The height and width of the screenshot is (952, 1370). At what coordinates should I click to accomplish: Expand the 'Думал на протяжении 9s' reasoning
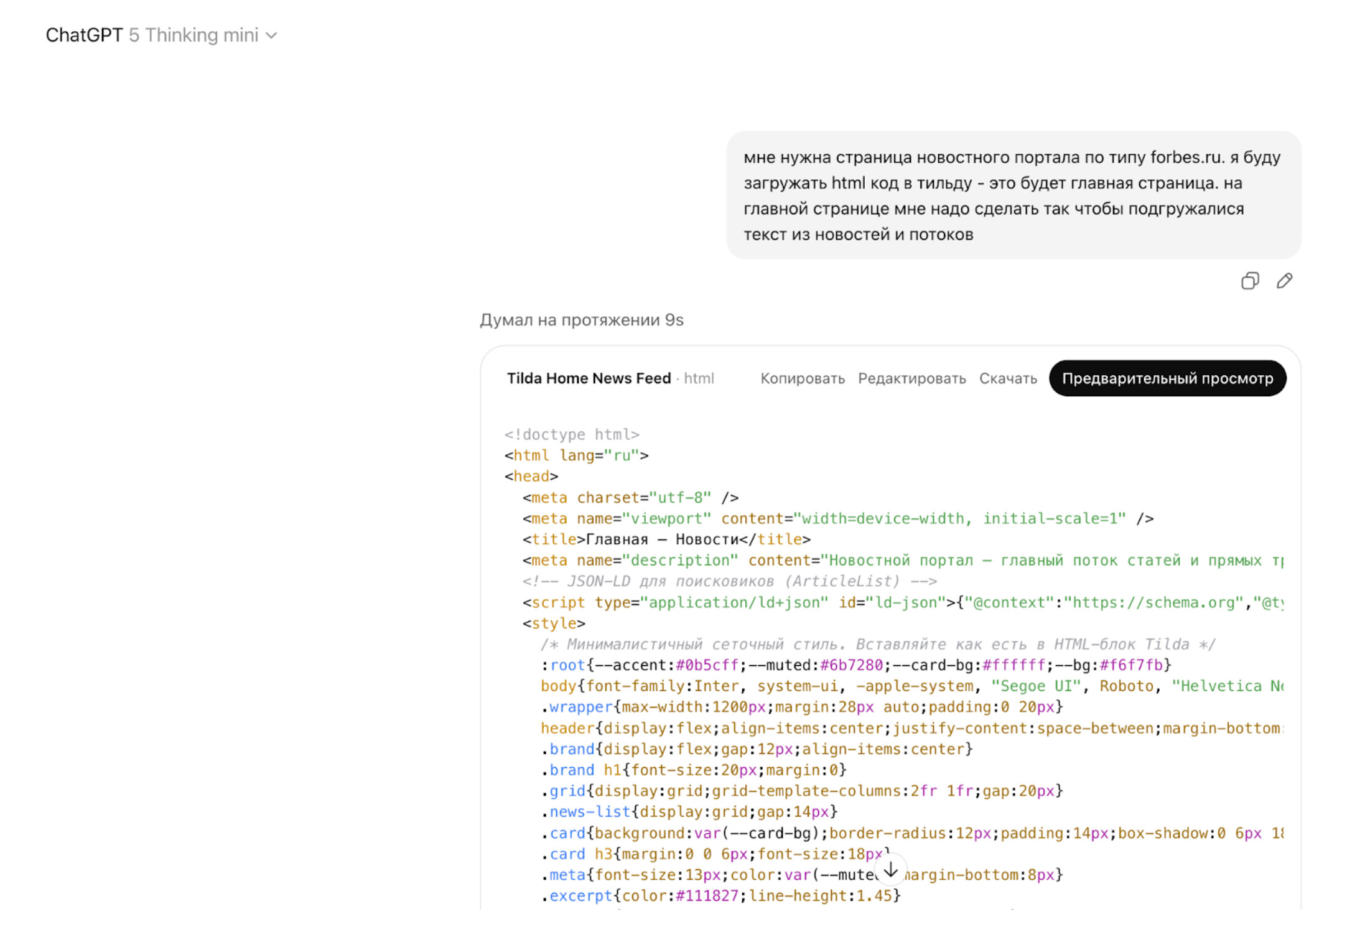coord(581,320)
